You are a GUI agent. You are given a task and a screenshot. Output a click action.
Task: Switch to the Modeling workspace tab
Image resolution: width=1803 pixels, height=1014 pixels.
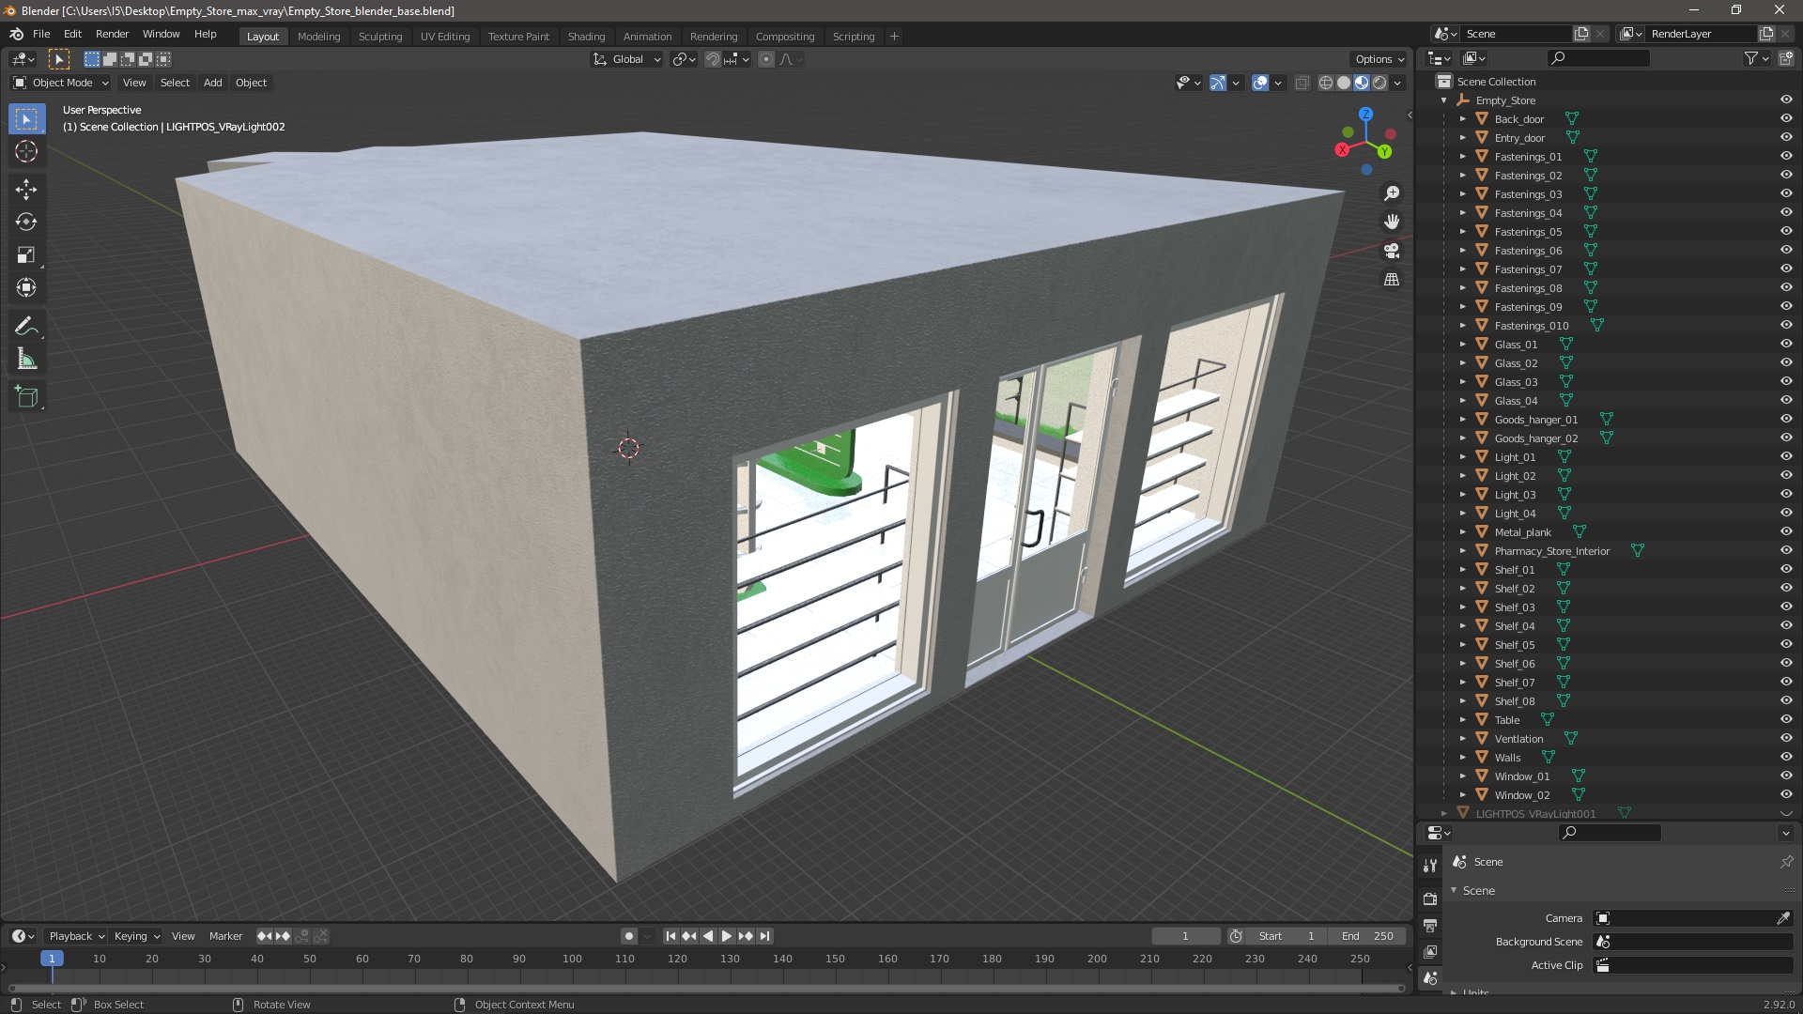(x=318, y=37)
